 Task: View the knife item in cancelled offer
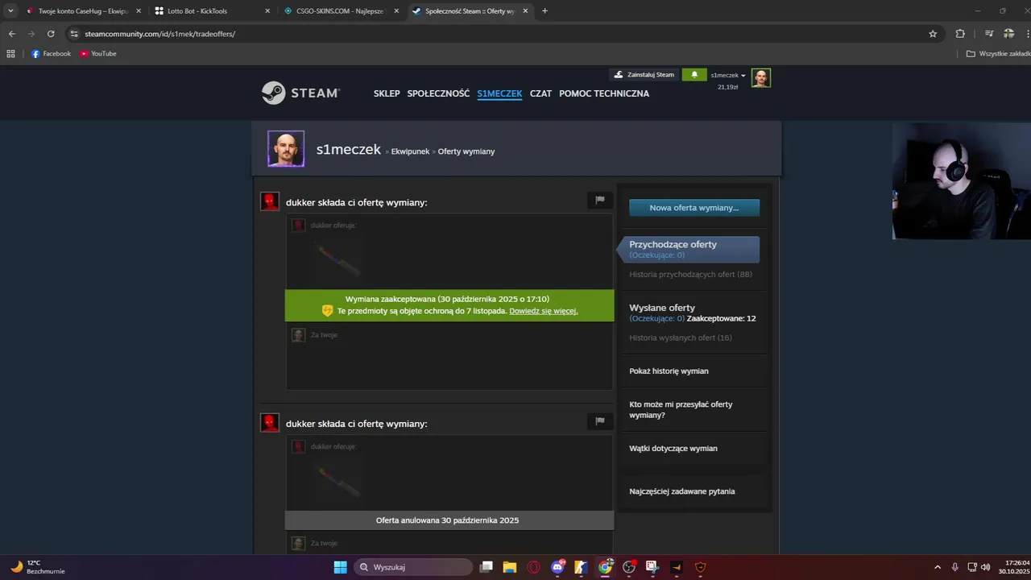point(337,481)
